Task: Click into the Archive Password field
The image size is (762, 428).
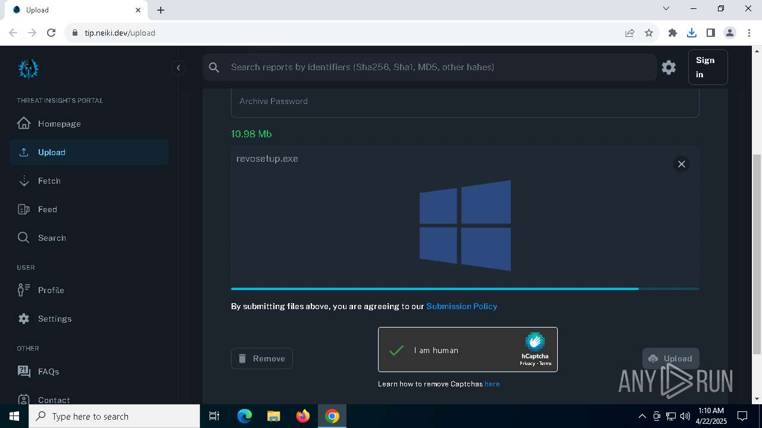Action: [x=465, y=102]
